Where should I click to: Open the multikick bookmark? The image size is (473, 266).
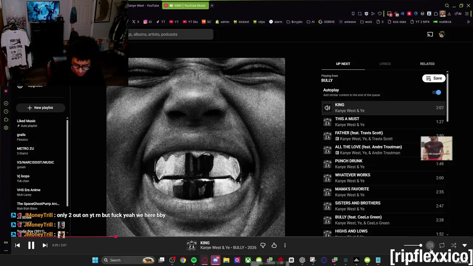coord(442,22)
